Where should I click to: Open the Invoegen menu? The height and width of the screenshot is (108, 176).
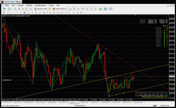click(x=21, y=5)
